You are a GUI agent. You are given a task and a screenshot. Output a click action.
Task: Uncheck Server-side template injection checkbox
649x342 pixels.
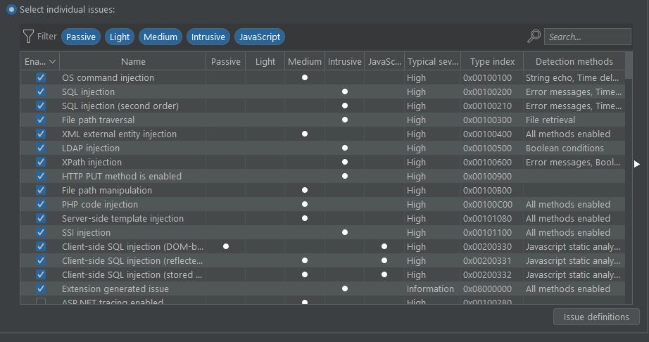click(41, 218)
